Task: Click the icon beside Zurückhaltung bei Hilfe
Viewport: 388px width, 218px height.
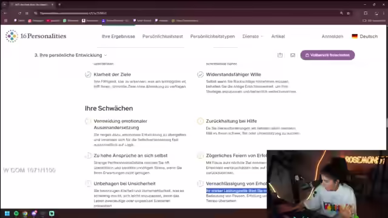Action: pyautogui.click(x=200, y=121)
